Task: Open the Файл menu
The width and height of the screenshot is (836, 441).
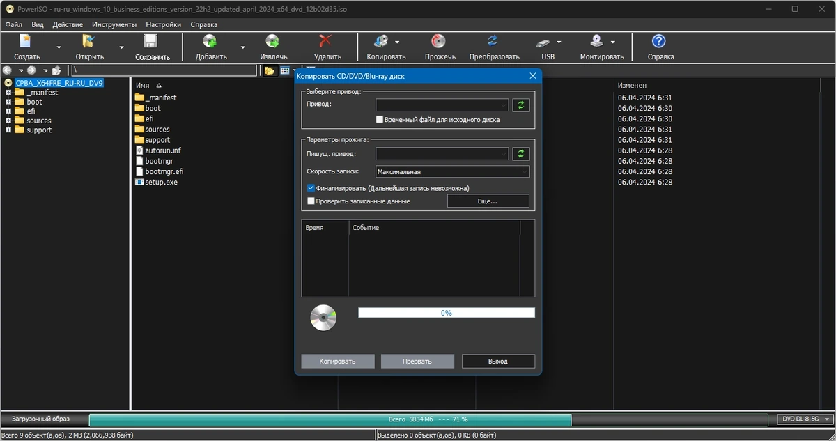Action: coord(13,24)
